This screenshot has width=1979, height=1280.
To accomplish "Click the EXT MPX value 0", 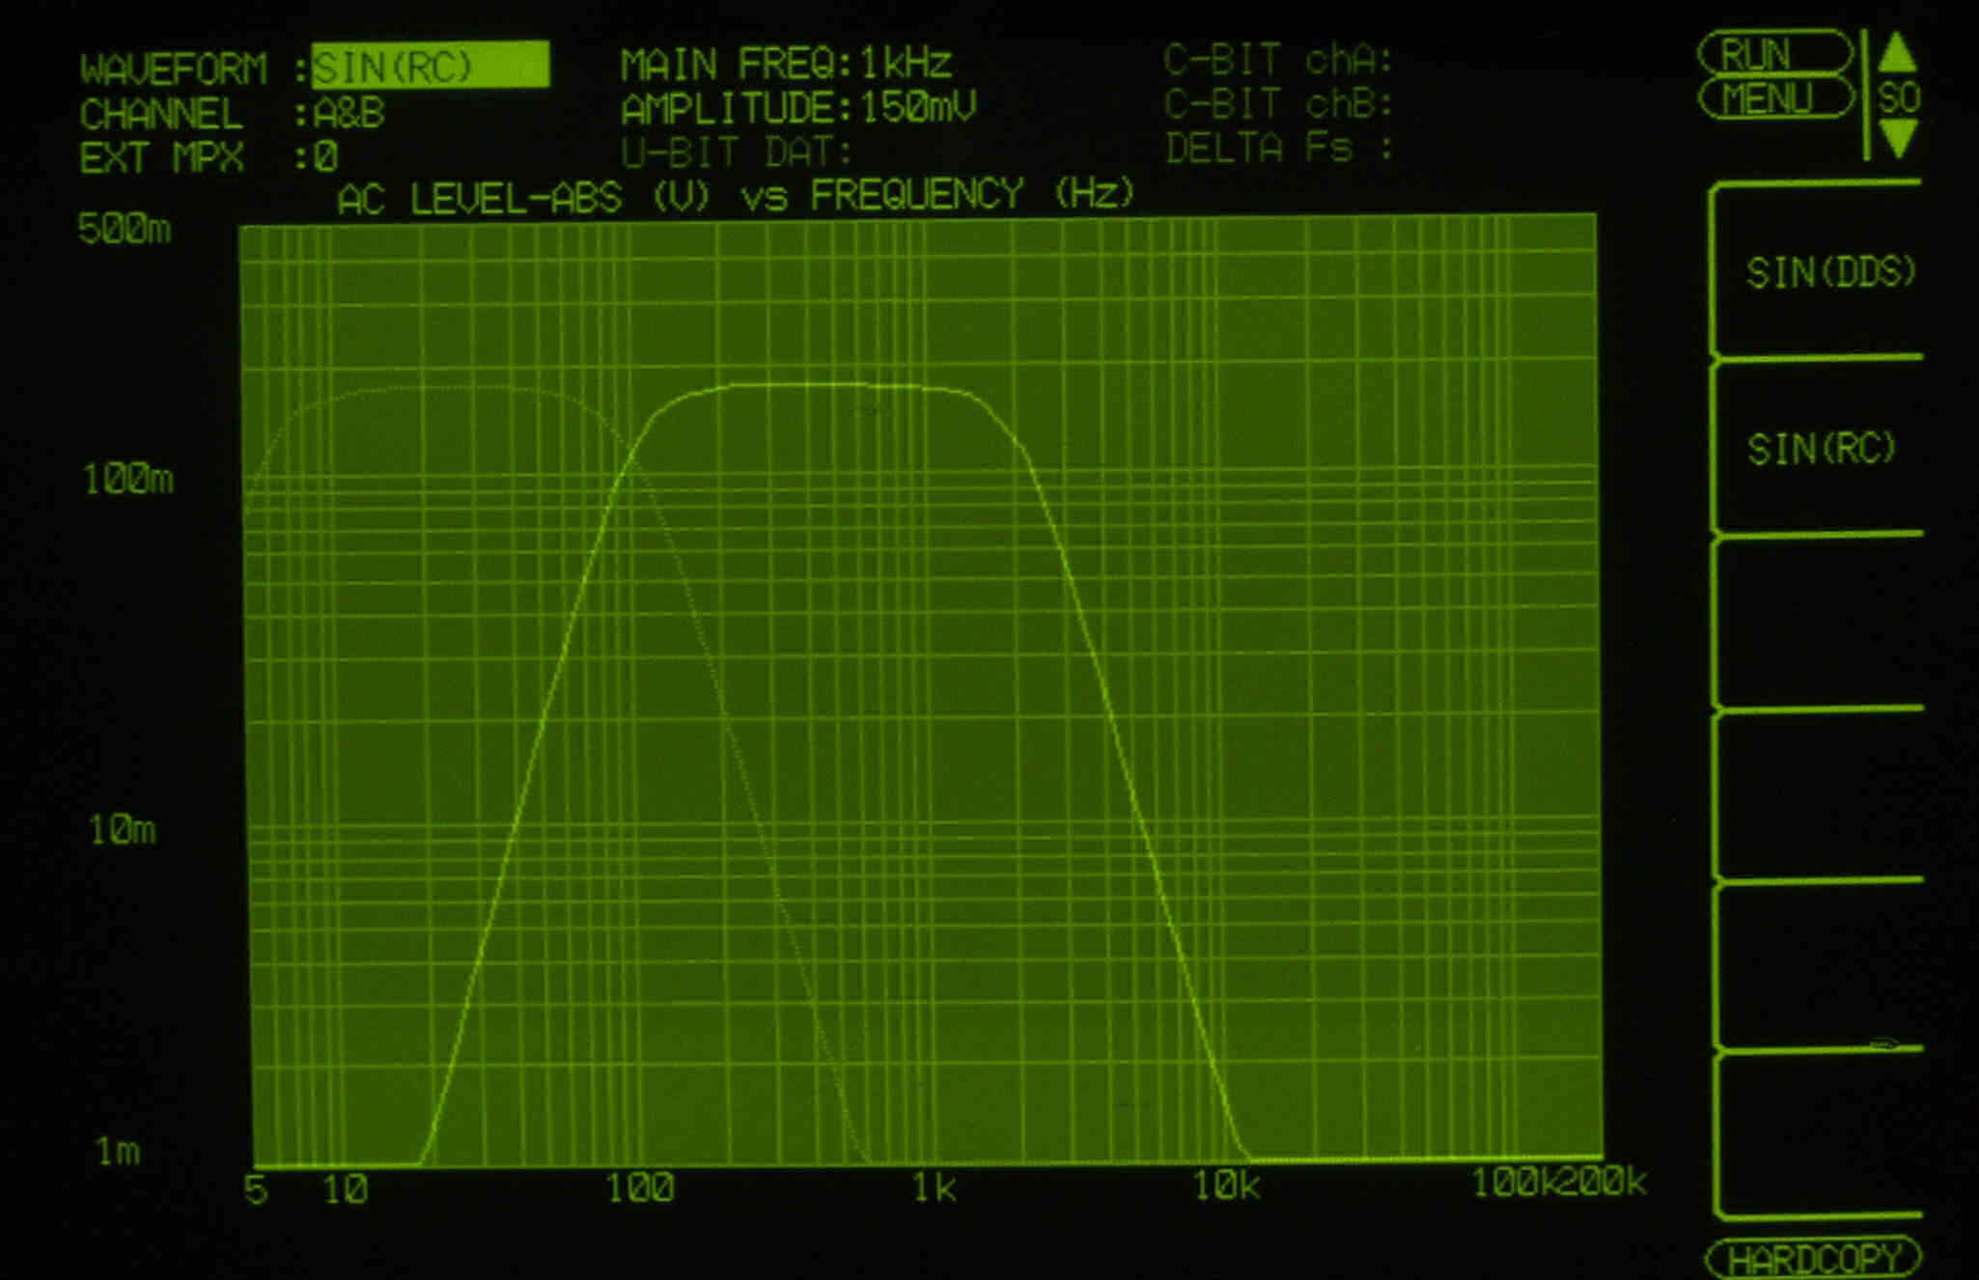I will (326, 156).
